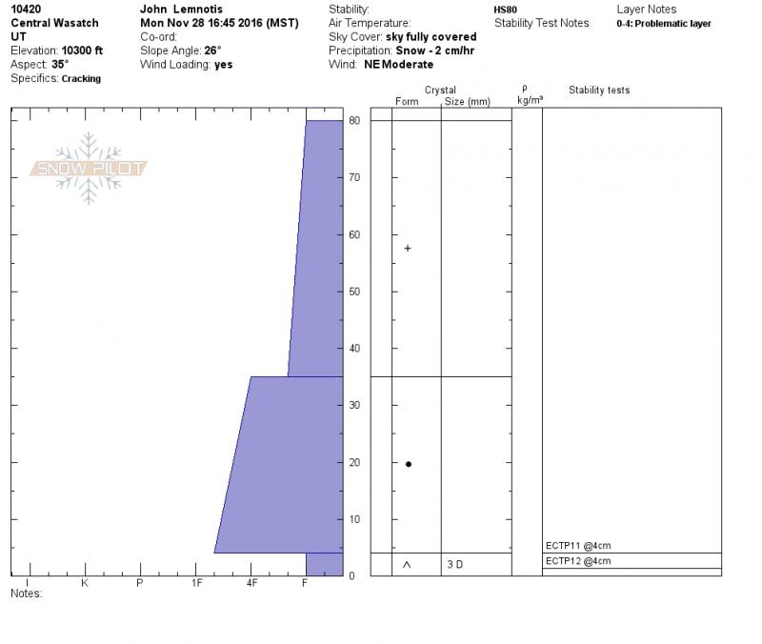Click the round dot crystal form symbol
The image size is (762, 644).
point(409,464)
